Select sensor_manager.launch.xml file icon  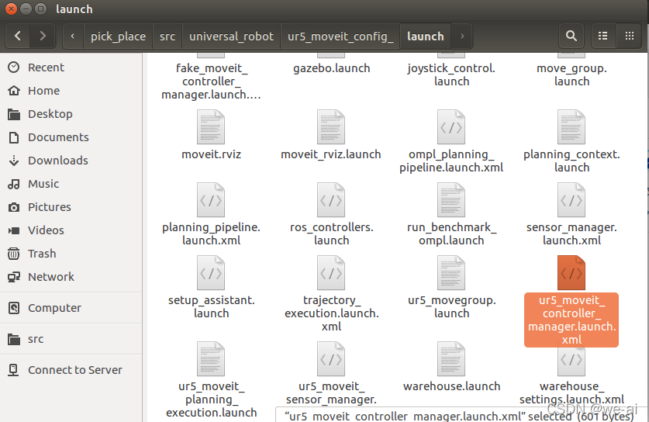pos(571,199)
